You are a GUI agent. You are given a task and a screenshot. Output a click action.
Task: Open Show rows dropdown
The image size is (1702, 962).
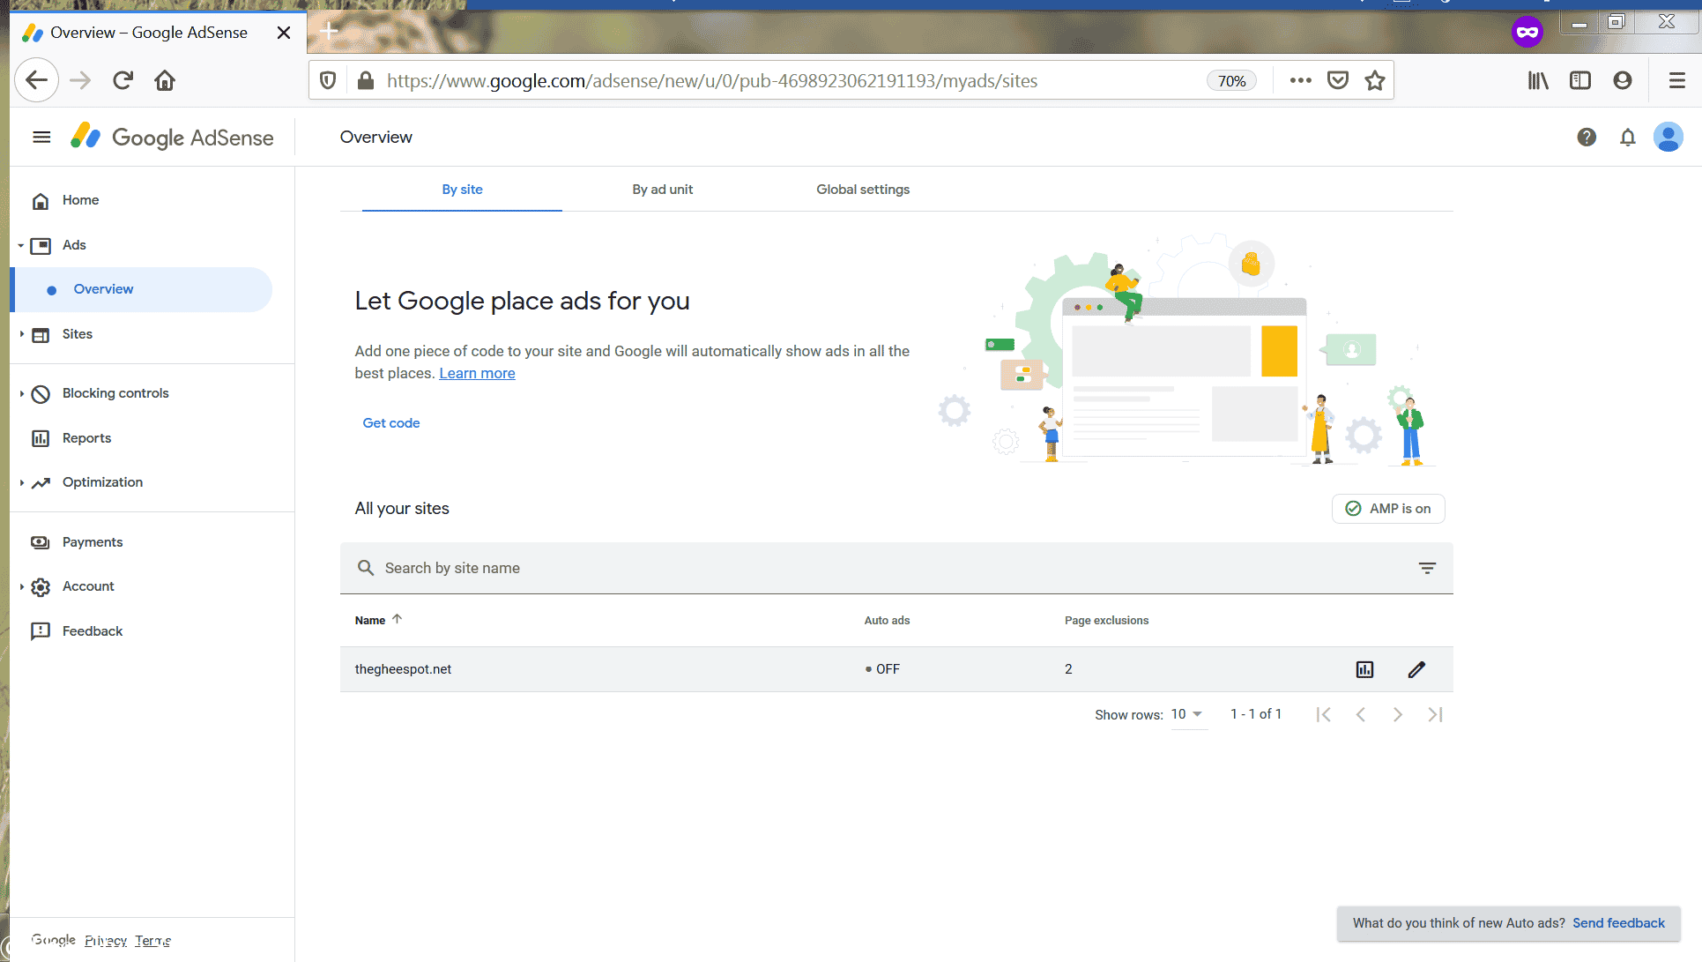pyautogui.click(x=1187, y=714)
